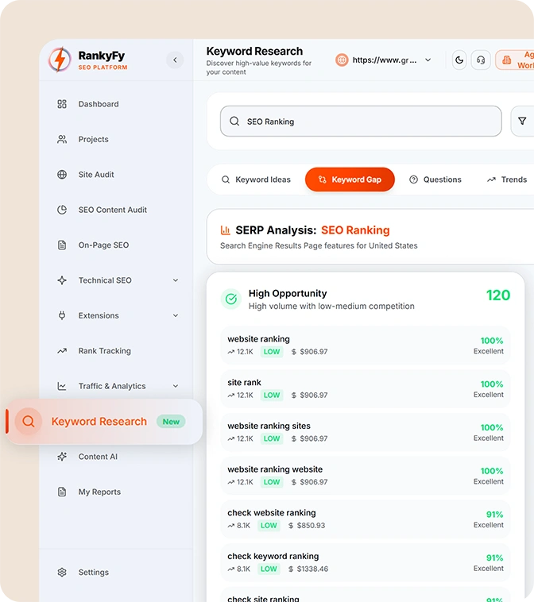Click the Projects people icon
Viewport: 534px width, 602px height.
click(62, 139)
